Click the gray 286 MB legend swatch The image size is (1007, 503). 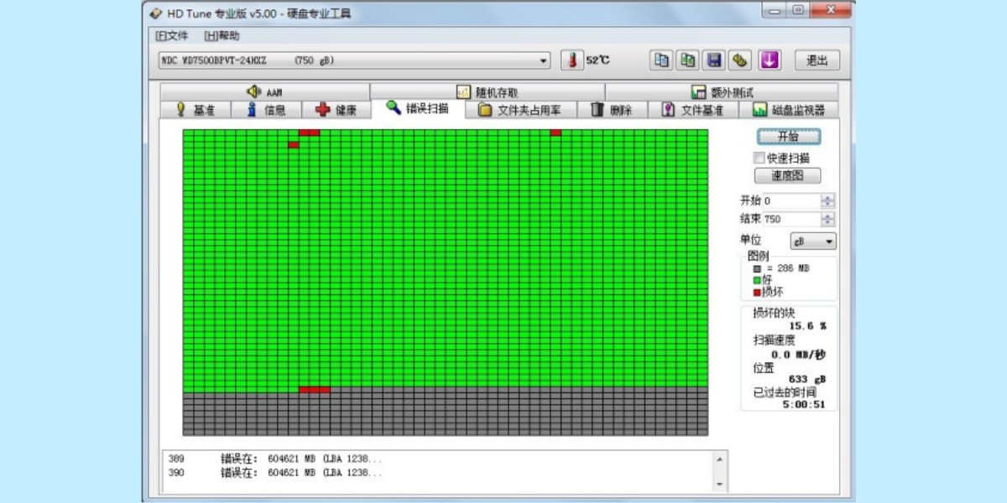[x=757, y=268]
